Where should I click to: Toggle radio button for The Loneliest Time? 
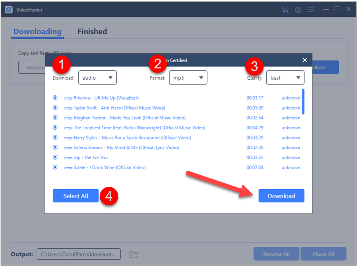pos(55,127)
